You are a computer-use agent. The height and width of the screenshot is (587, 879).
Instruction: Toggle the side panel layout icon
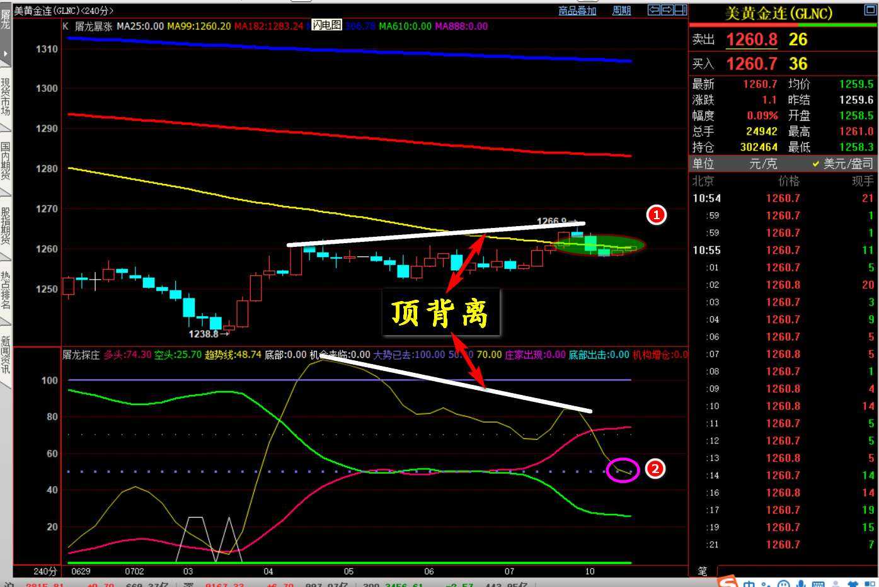click(x=681, y=10)
